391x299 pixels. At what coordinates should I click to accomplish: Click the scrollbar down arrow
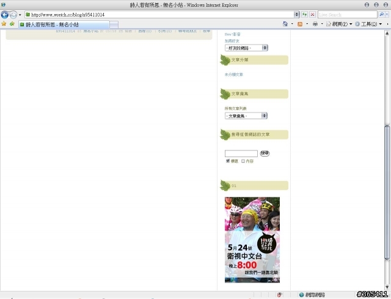[387, 287]
